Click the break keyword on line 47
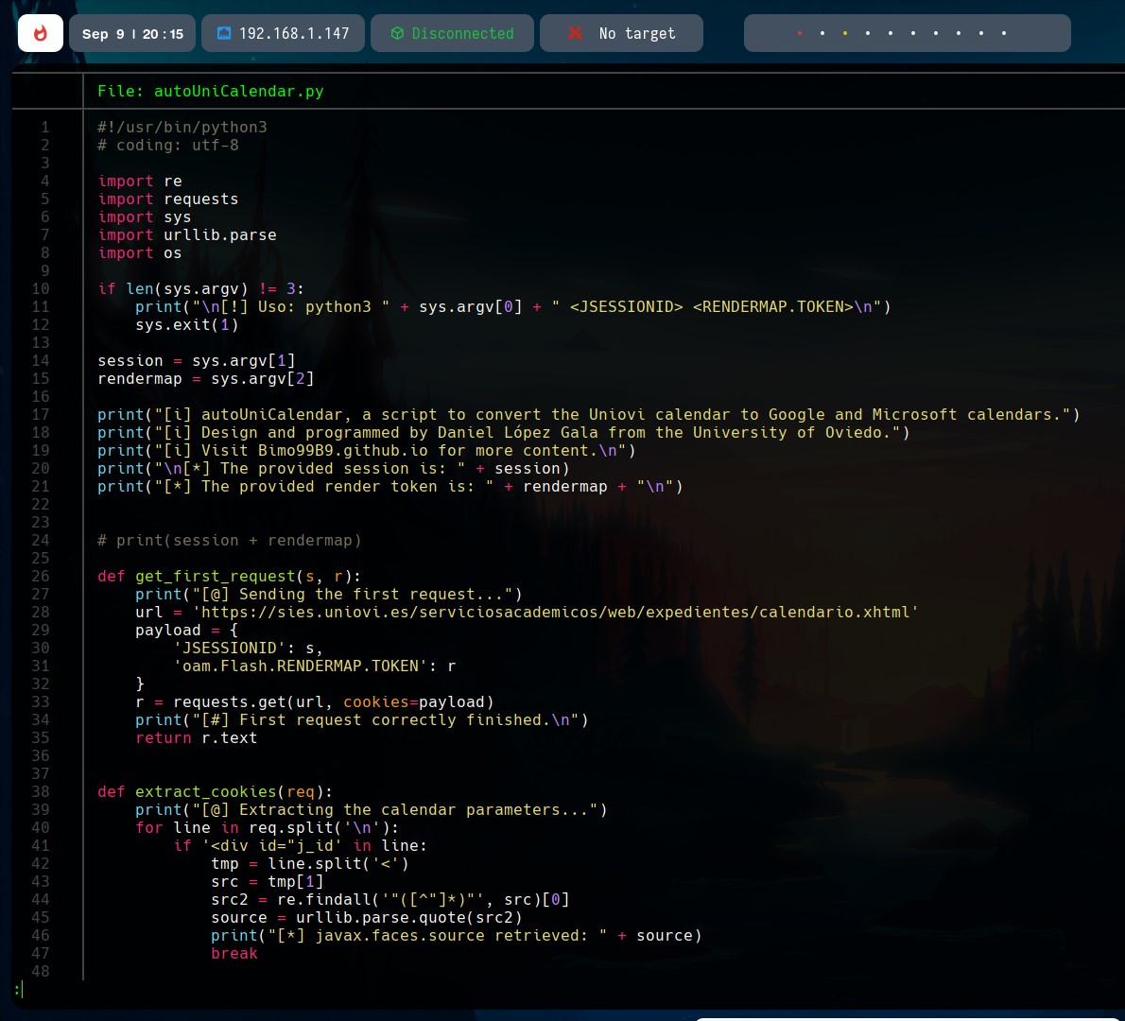1125x1021 pixels. click(x=234, y=953)
